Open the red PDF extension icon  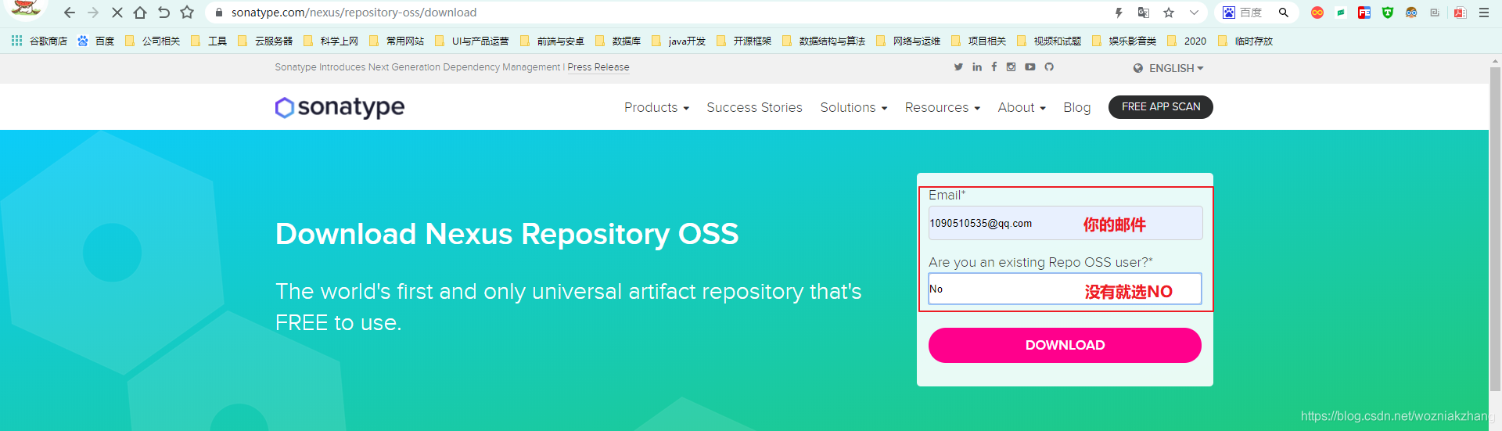[x=1460, y=13]
